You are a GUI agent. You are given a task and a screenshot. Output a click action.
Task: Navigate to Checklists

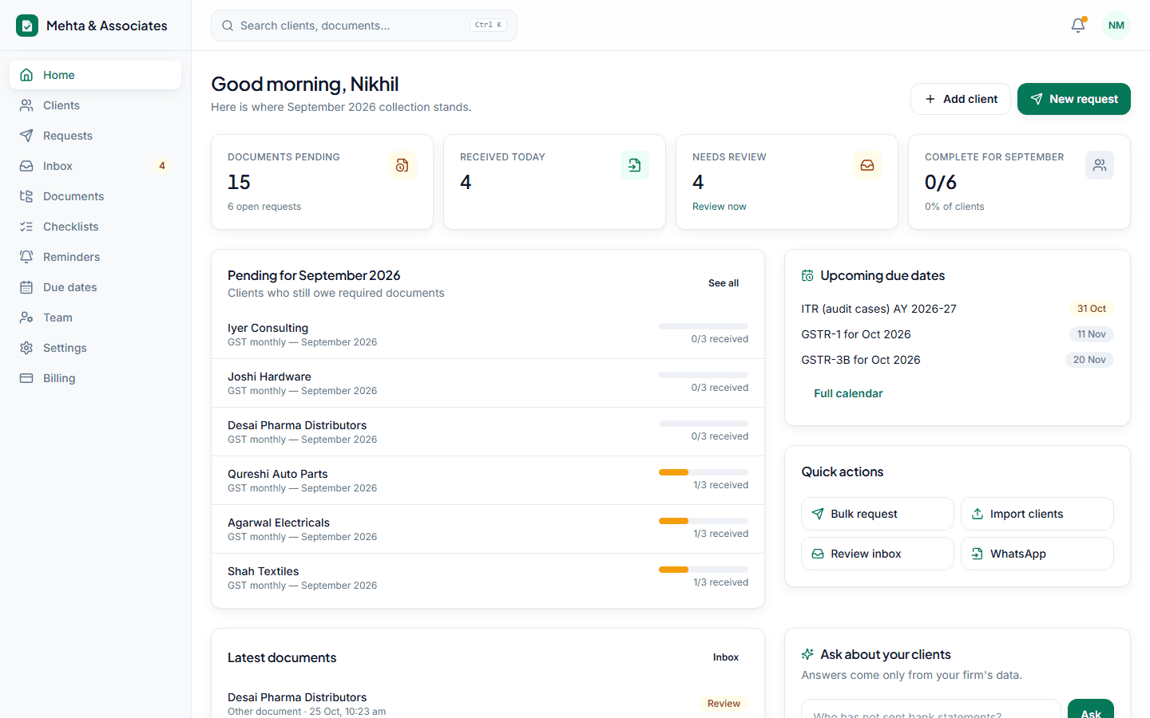pos(96,227)
